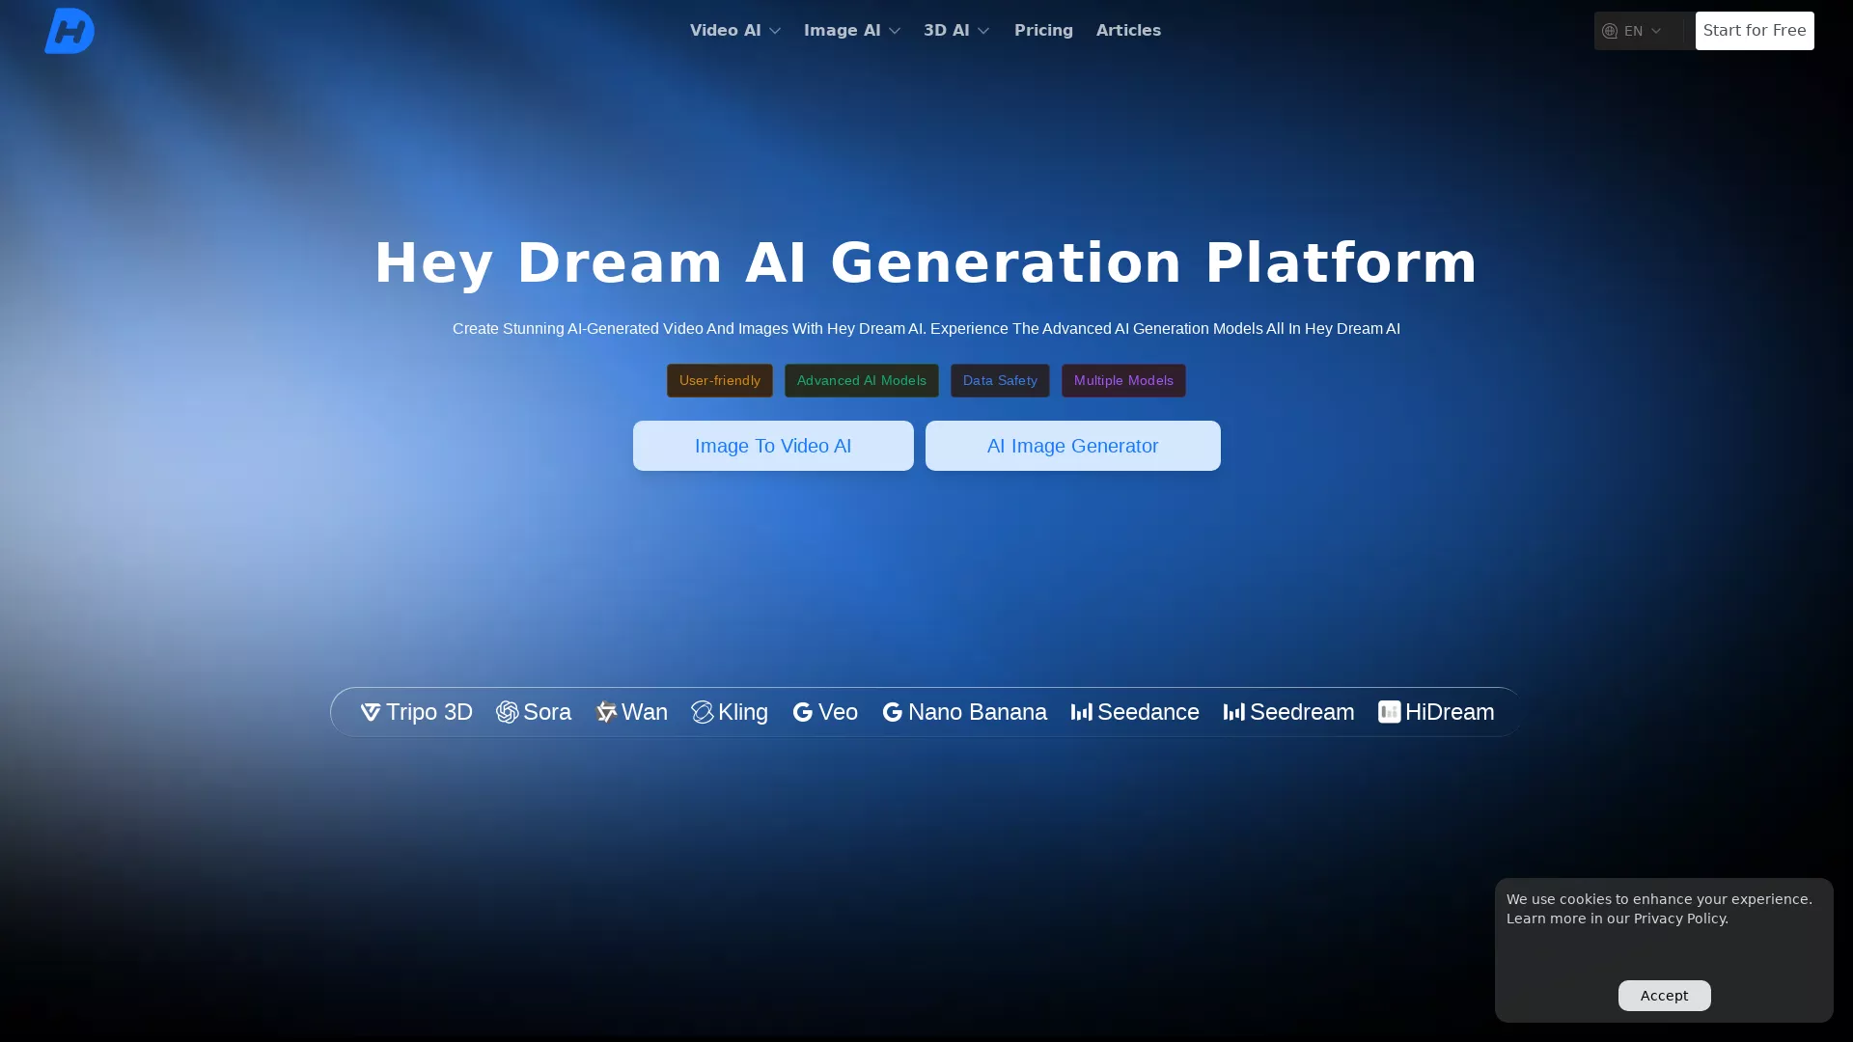Click the AI Image Generator button
This screenshot has width=1853, height=1042.
click(x=1072, y=446)
